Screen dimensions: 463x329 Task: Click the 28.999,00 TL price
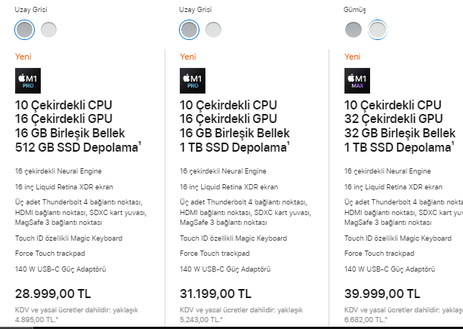(51, 293)
